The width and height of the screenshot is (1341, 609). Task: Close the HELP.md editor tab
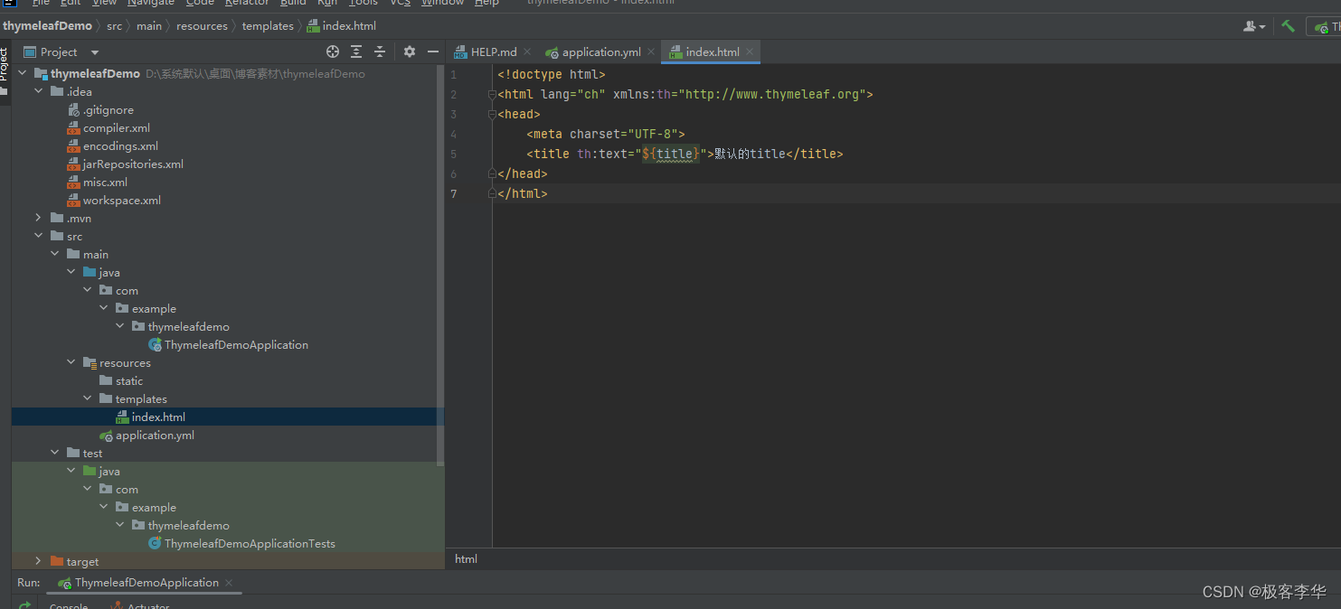click(x=527, y=52)
